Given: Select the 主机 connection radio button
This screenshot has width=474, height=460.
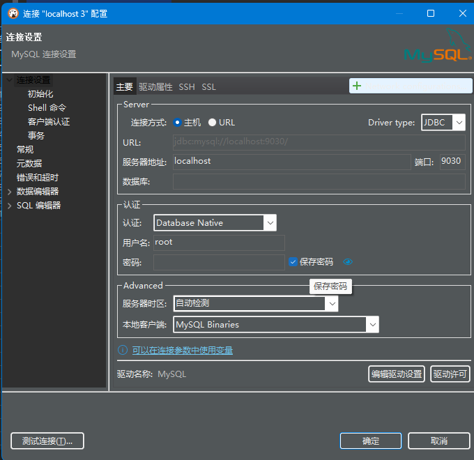Looking at the screenshot, I should click(x=177, y=123).
